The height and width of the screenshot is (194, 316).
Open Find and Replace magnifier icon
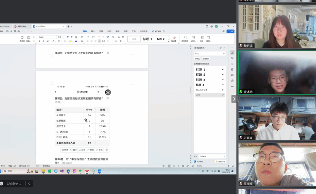click(x=185, y=37)
